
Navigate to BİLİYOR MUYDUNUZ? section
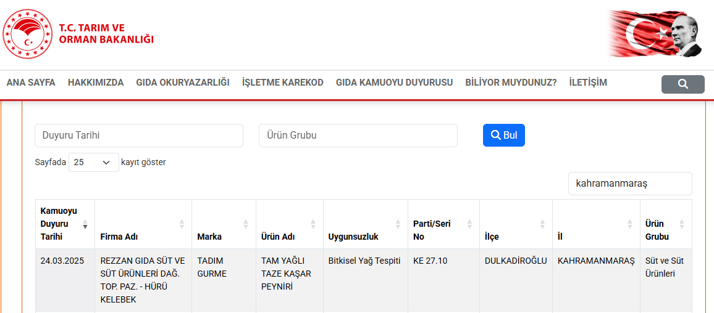point(511,83)
